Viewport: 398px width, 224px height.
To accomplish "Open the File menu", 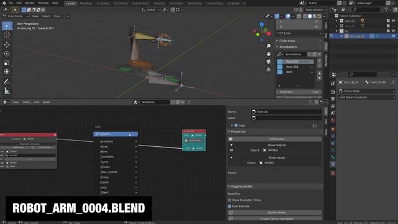I will coord(11,3).
